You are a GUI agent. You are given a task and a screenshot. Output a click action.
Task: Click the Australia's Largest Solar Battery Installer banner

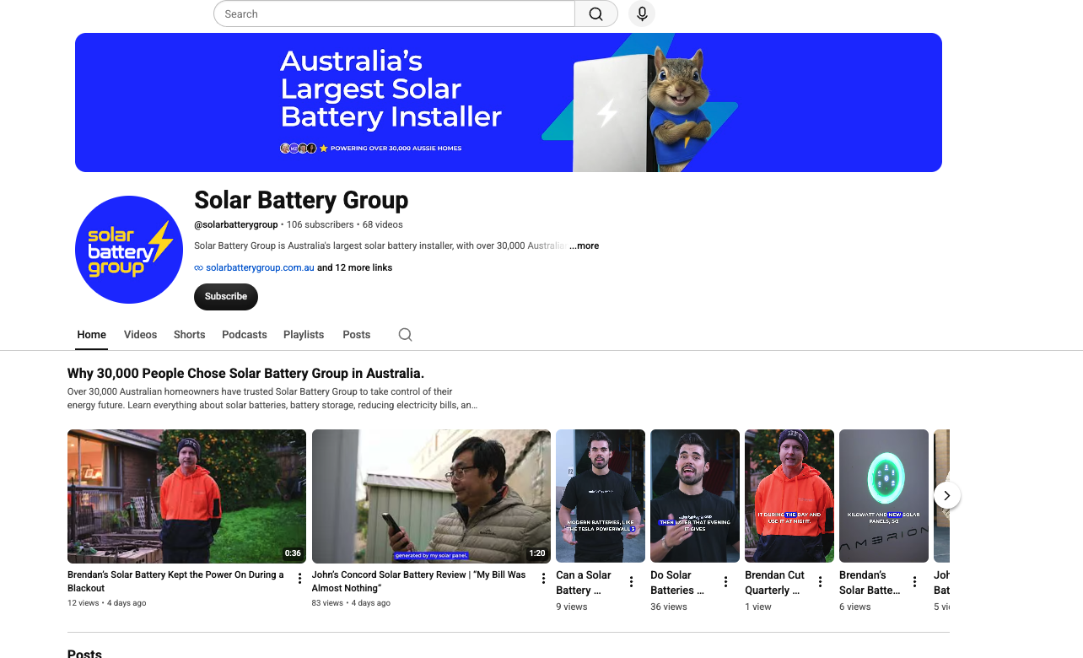[x=509, y=103]
